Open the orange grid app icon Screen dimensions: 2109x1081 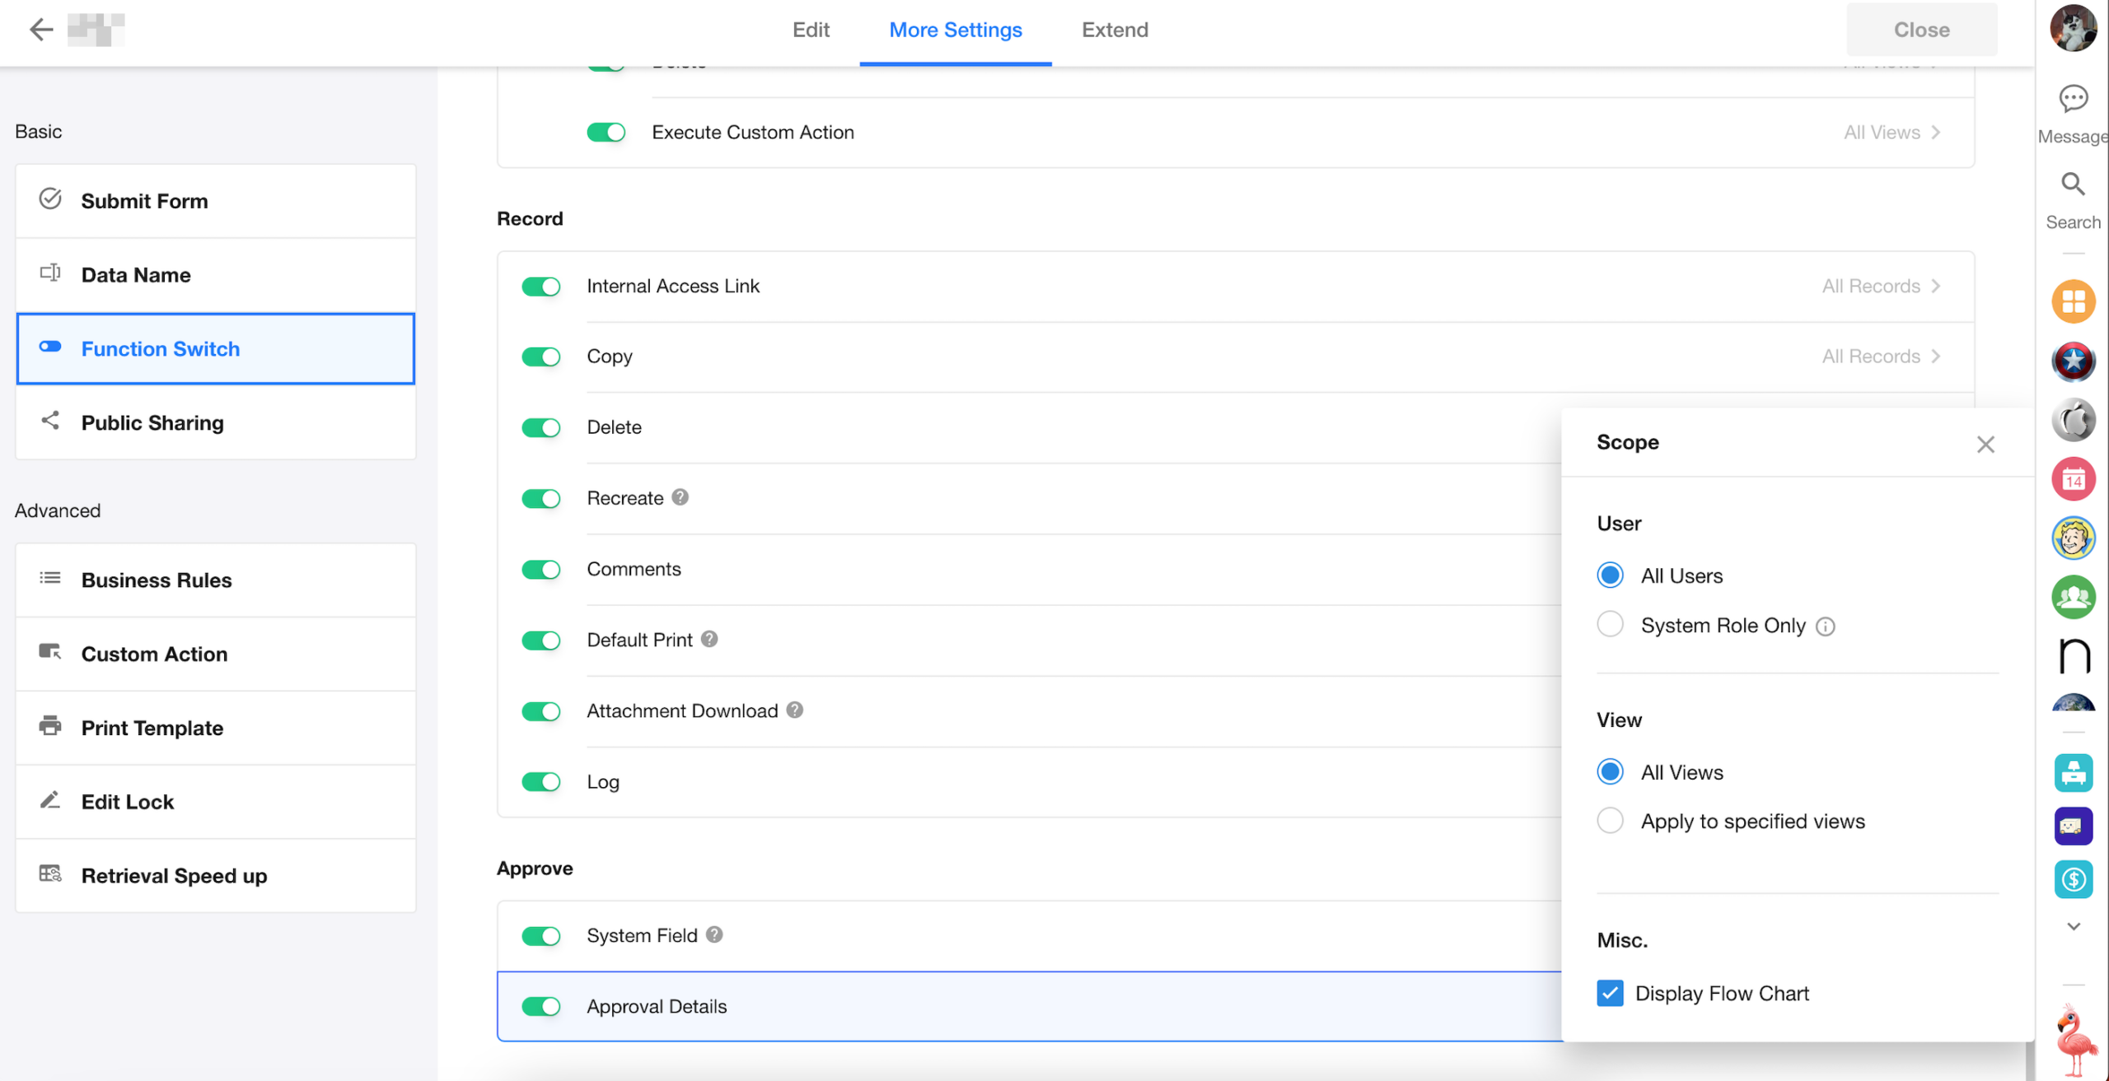point(2073,301)
